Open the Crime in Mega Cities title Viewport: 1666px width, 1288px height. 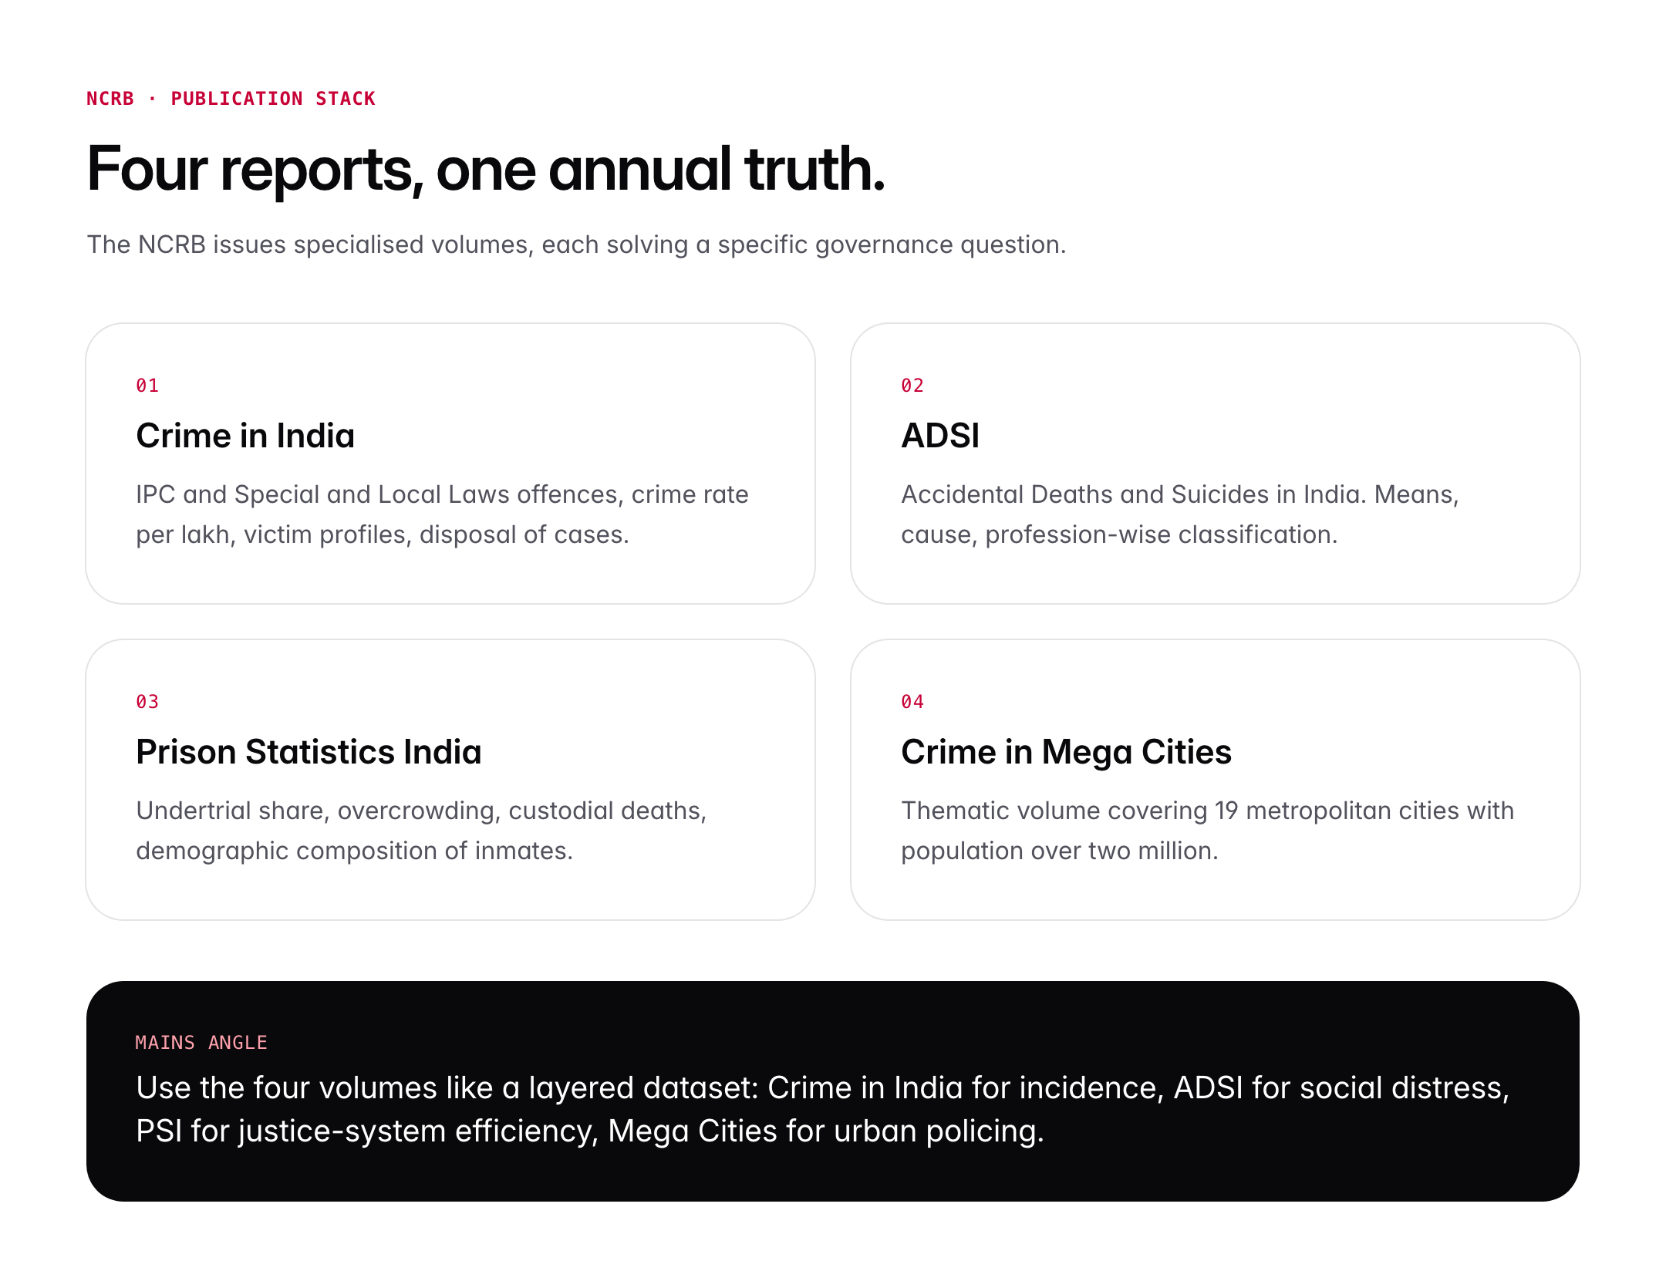[1066, 752]
